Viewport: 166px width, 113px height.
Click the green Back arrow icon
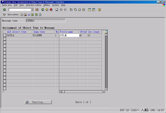[43, 10]
